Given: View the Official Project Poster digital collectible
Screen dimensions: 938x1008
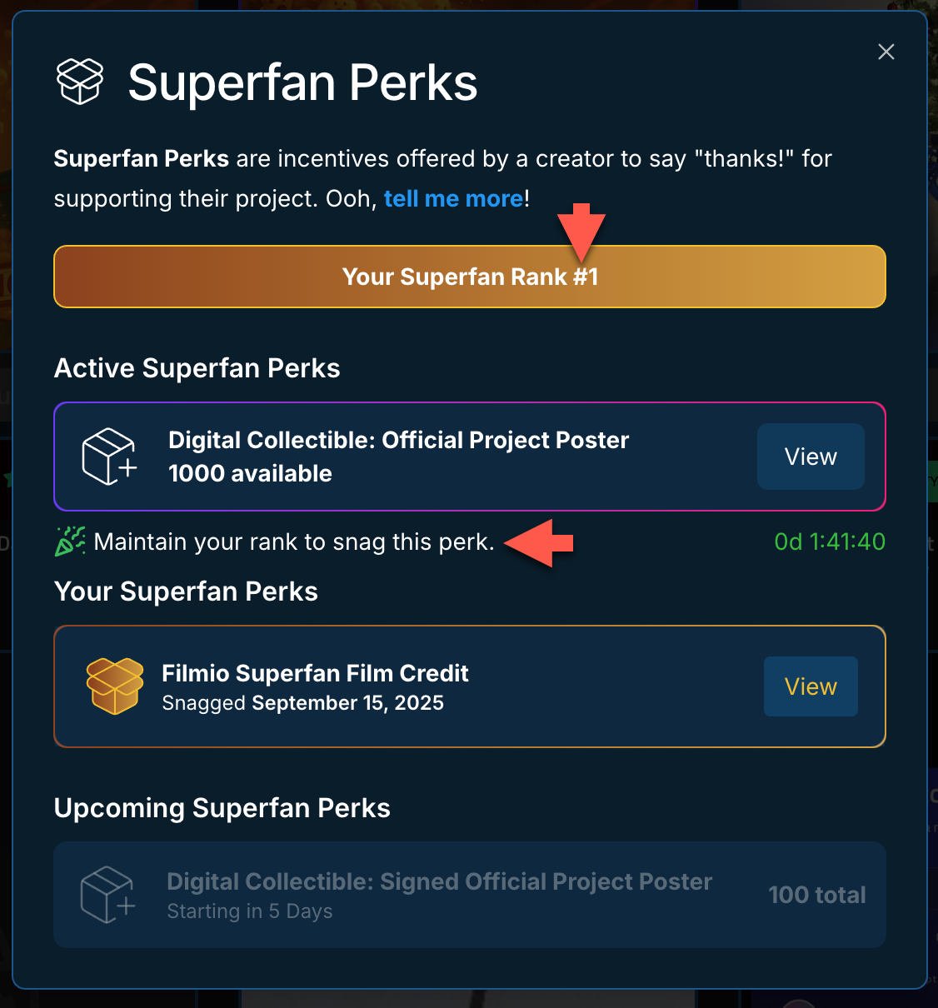Looking at the screenshot, I should pyautogui.click(x=810, y=457).
